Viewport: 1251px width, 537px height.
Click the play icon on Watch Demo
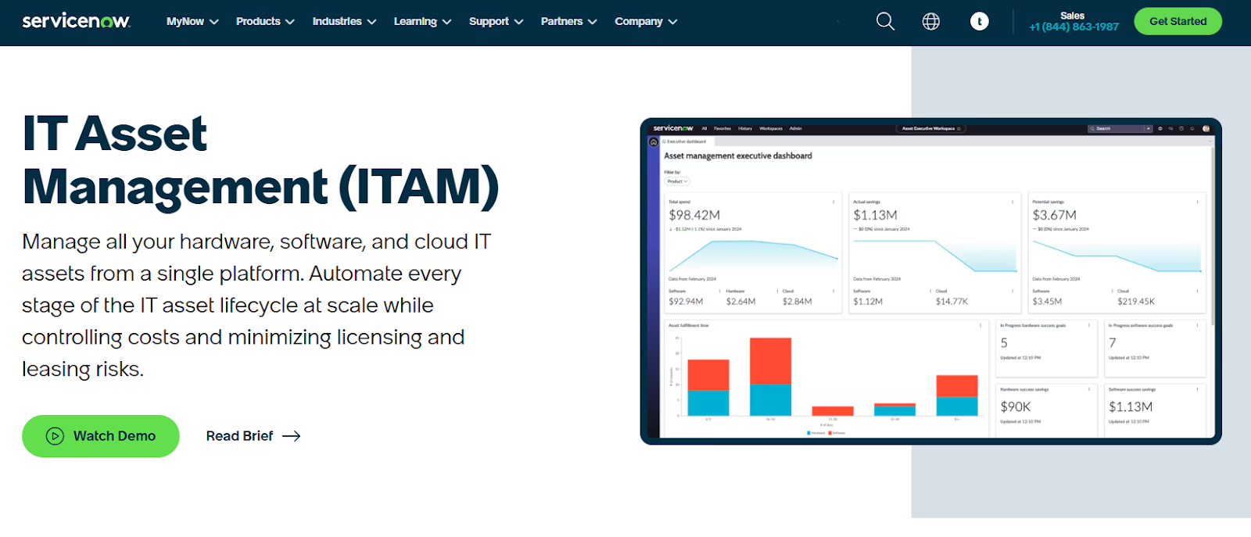point(55,436)
